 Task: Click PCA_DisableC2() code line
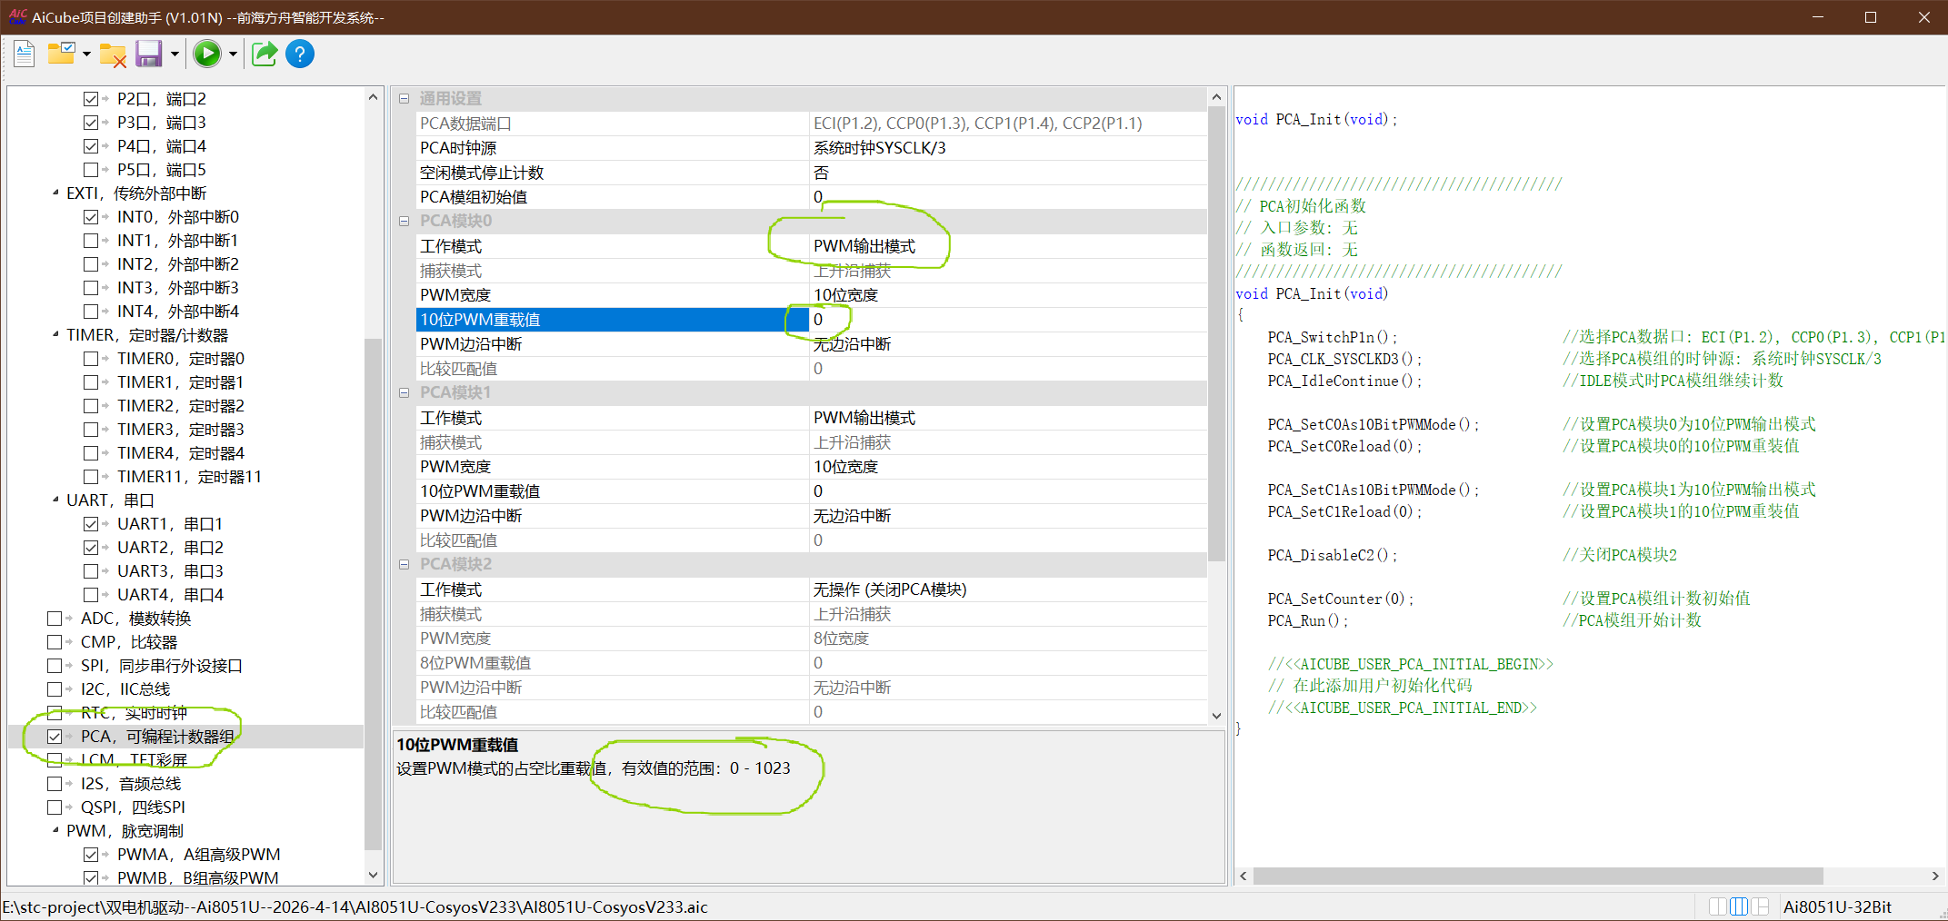pos(1333,555)
